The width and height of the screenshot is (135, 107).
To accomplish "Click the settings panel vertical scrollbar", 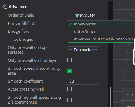I will 111,97.
